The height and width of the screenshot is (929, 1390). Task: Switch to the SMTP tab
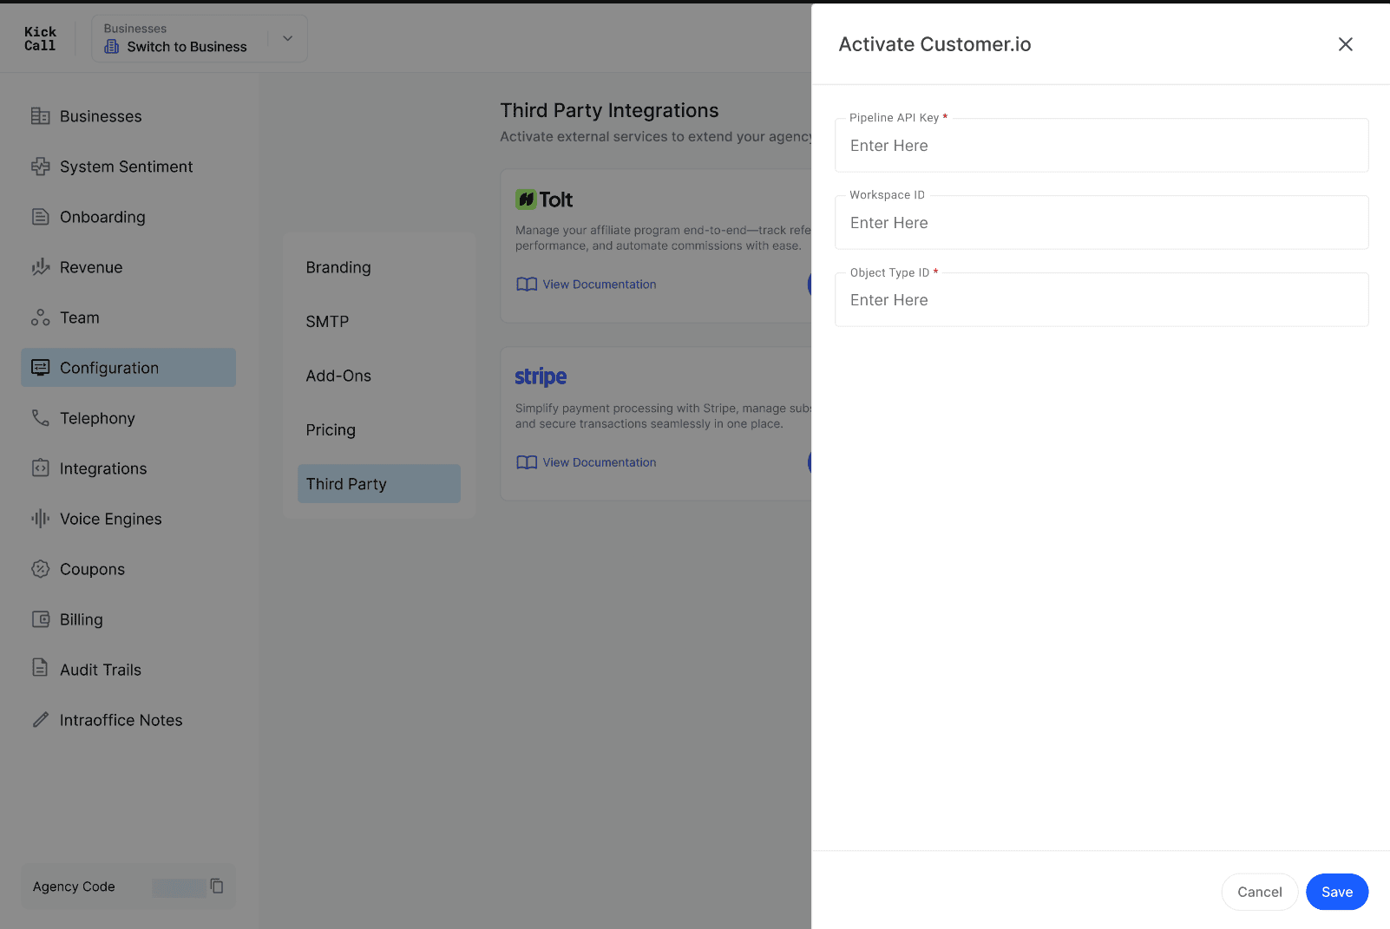379,322
